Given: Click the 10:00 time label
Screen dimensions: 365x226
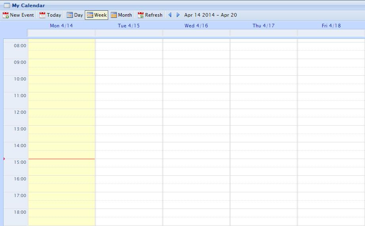Looking at the screenshot, I should (x=20, y=79).
